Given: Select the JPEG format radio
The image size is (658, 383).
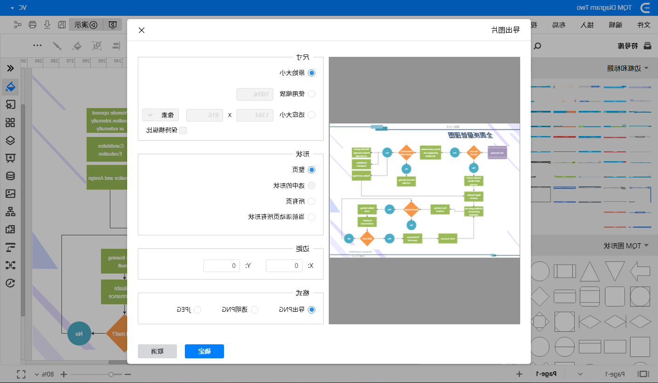Looking at the screenshot, I should [197, 310].
